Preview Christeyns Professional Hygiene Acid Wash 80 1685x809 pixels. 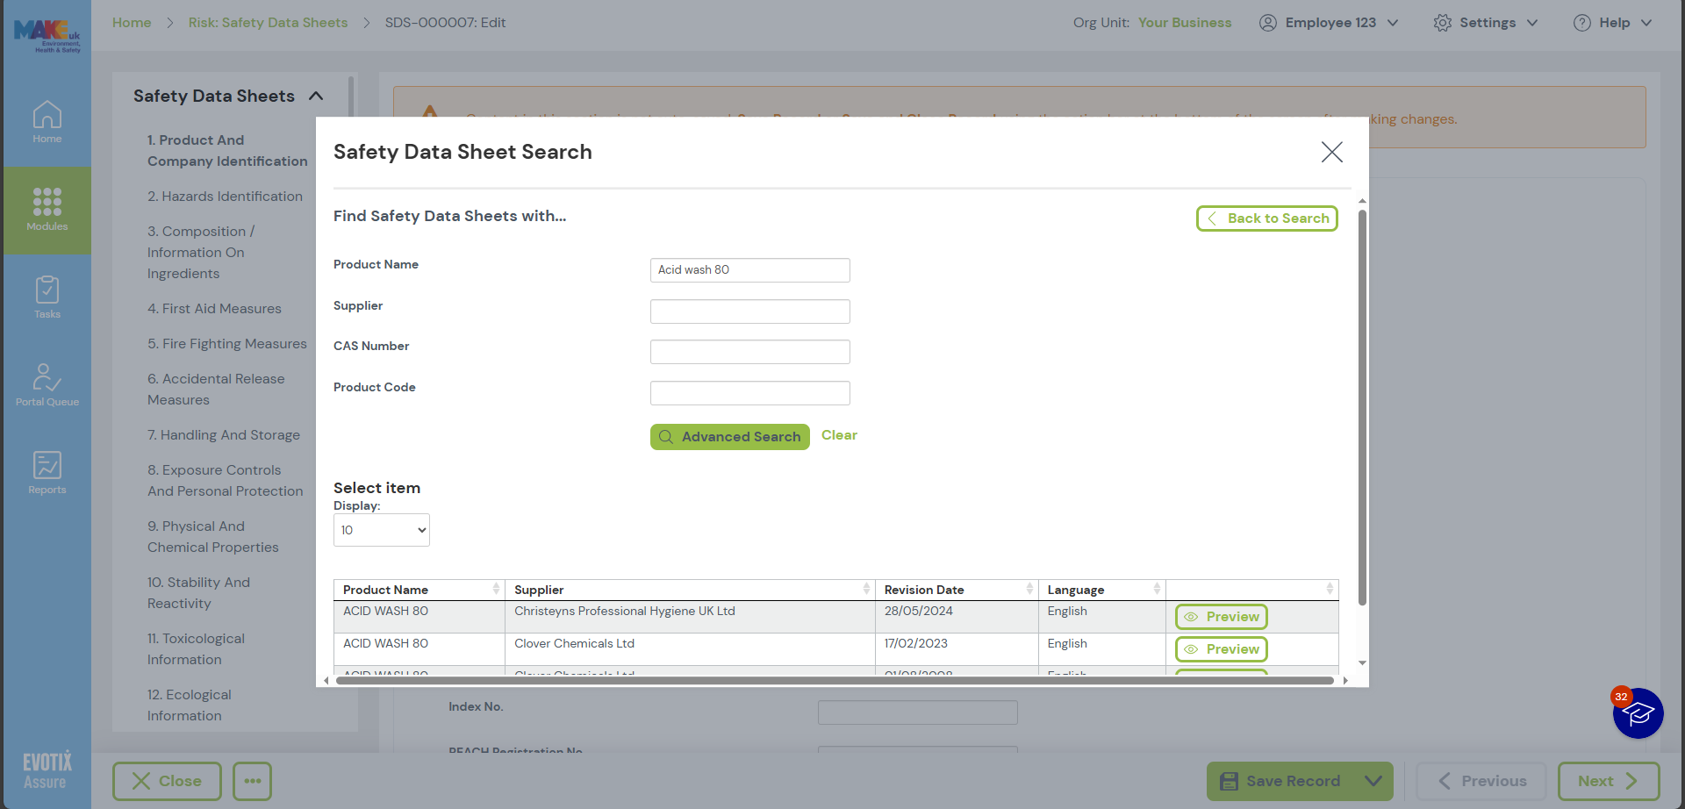click(1221, 617)
